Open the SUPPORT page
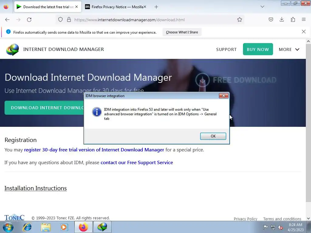The image size is (311, 233). (226, 49)
